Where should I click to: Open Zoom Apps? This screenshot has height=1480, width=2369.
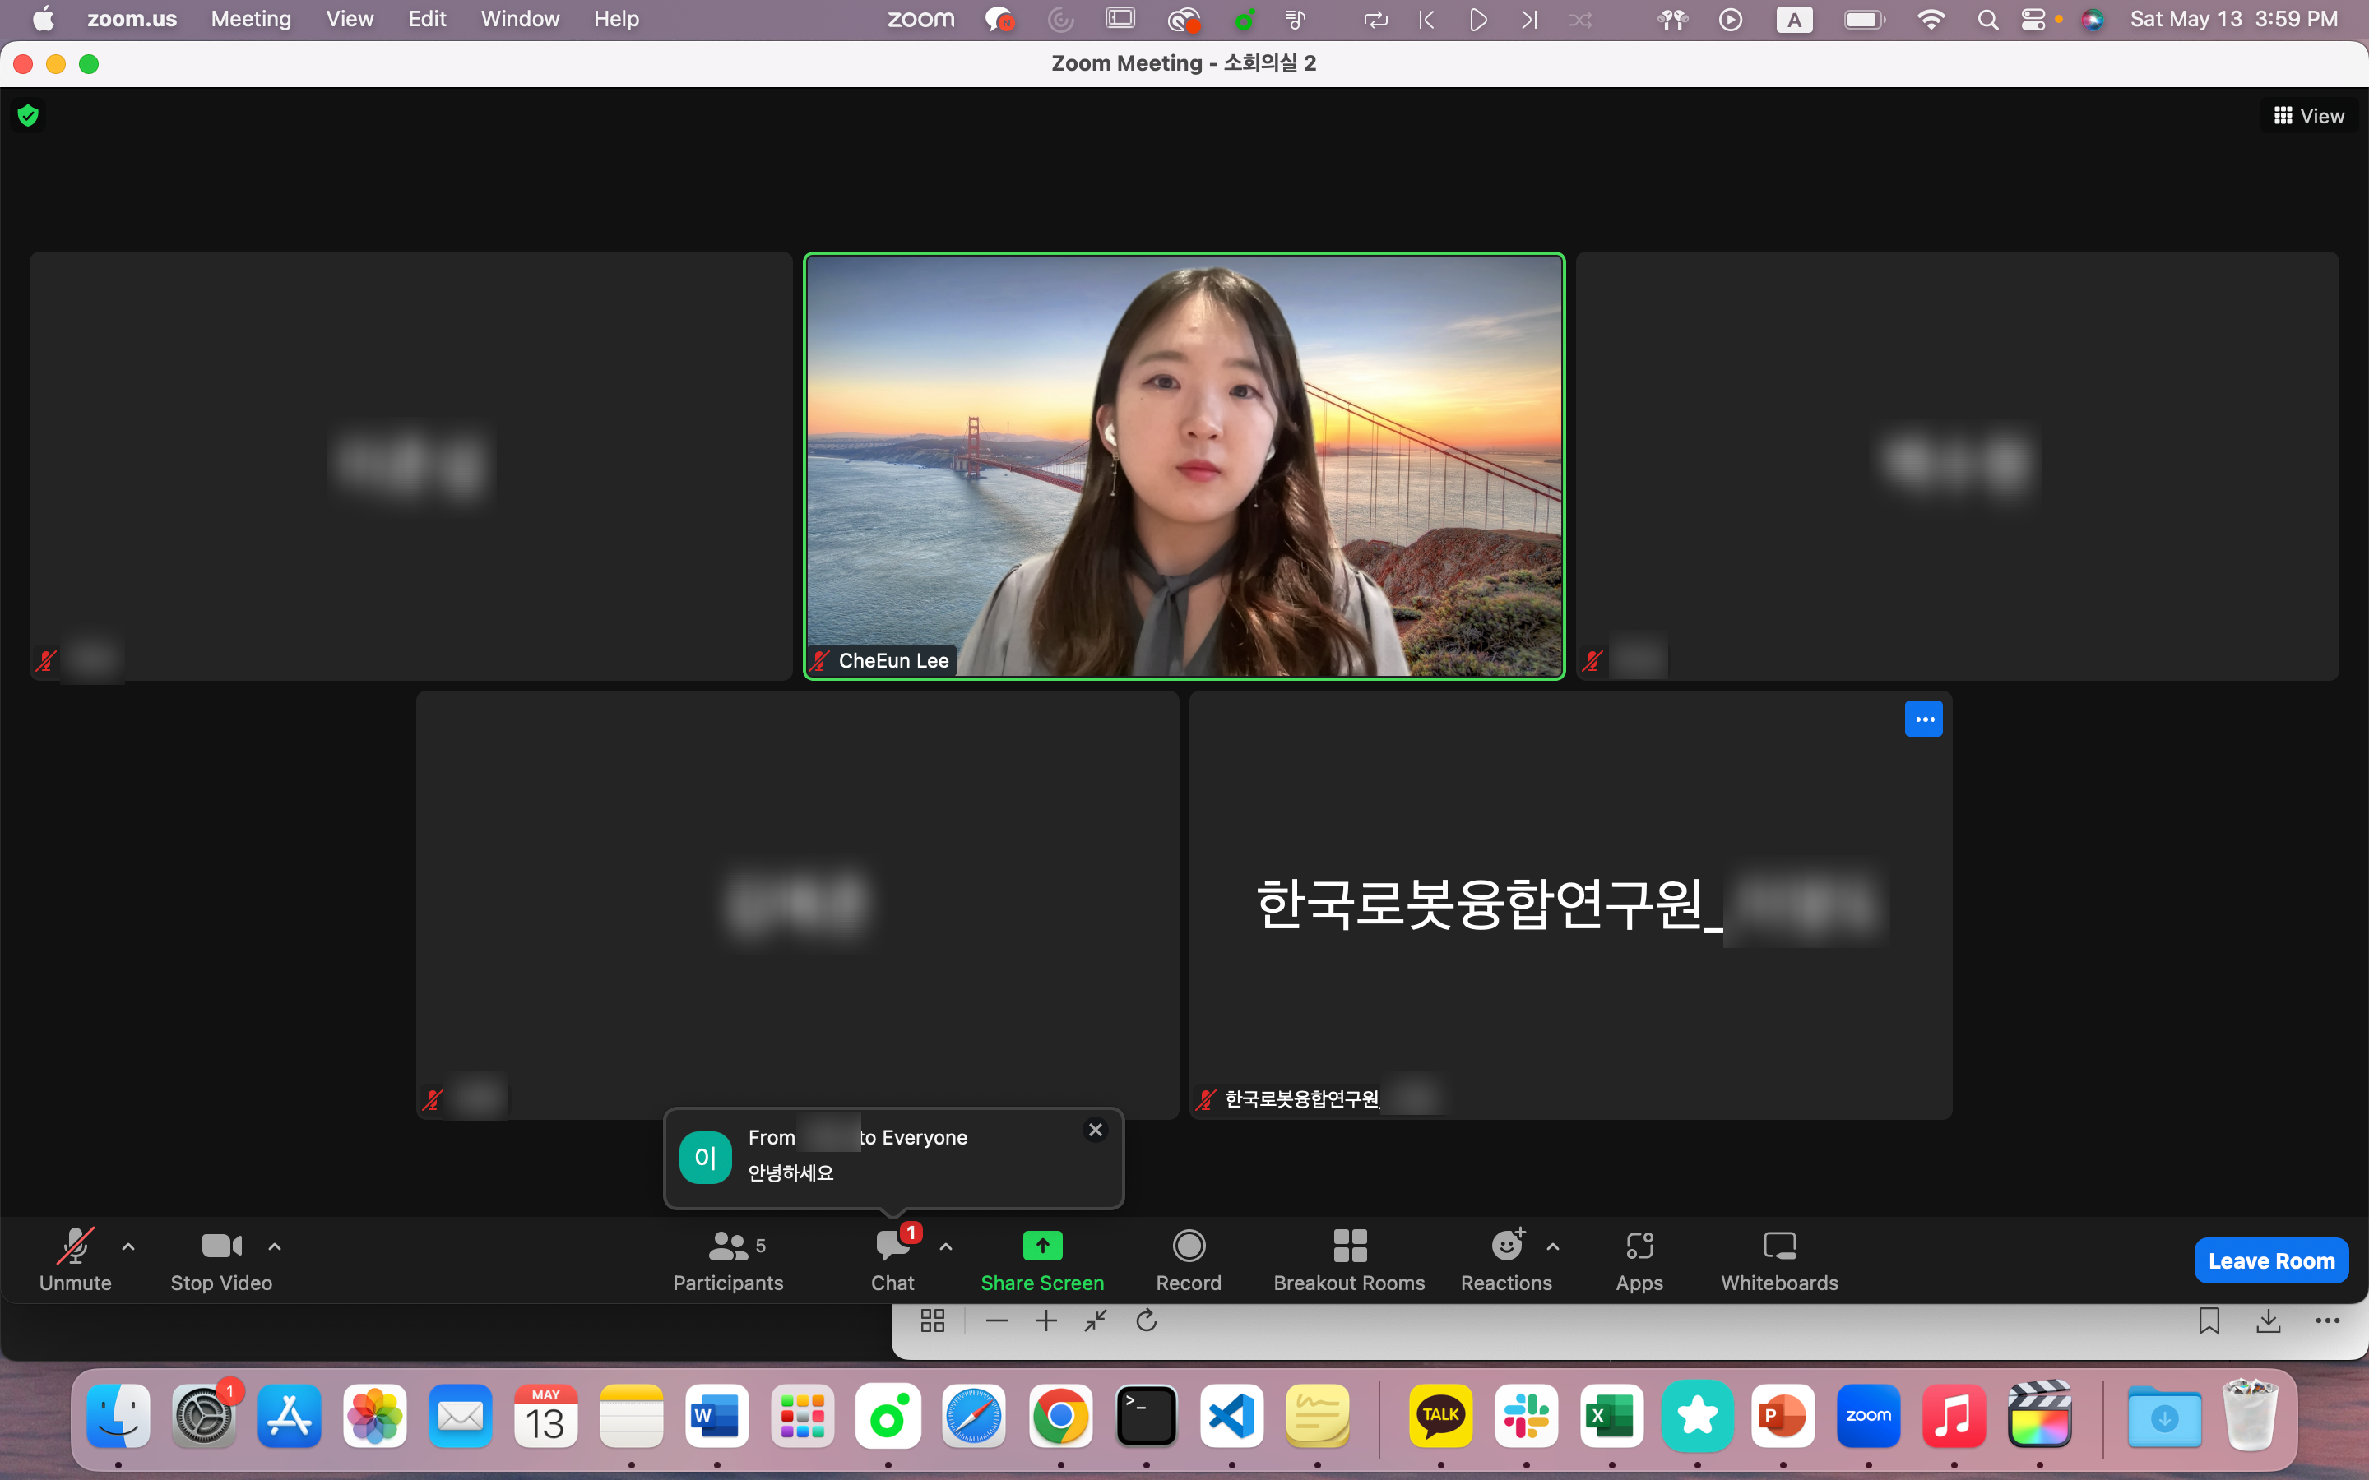(1639, 1259)
